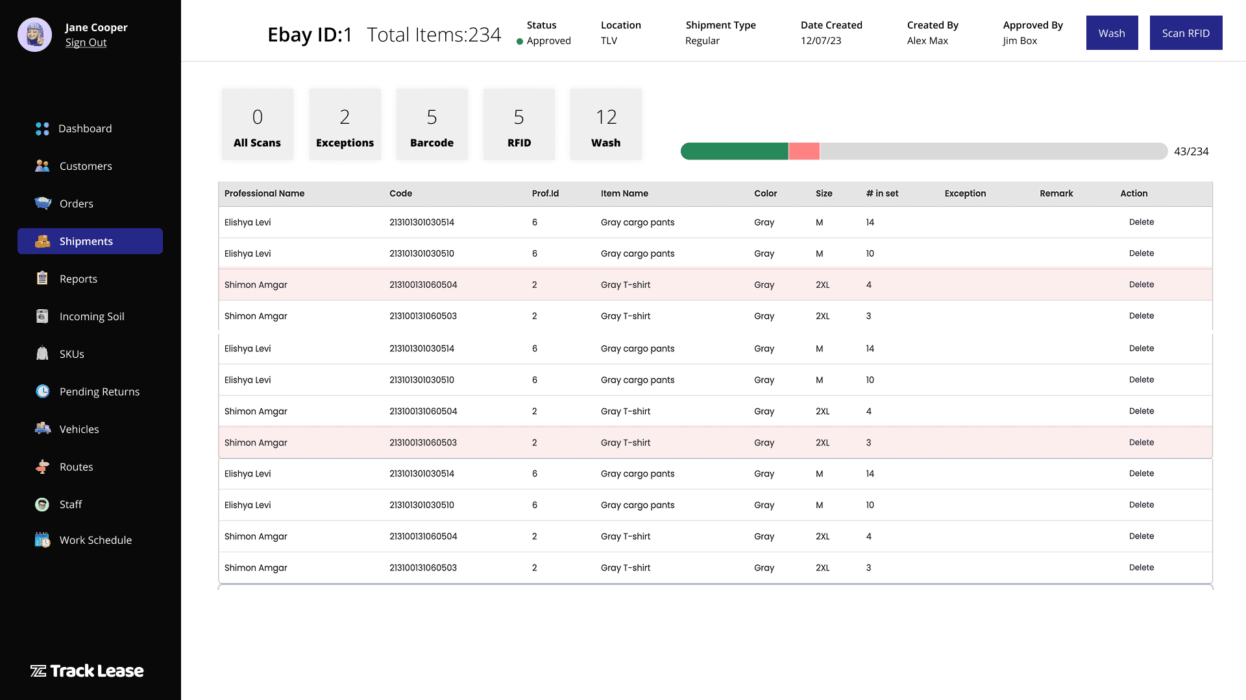Select the Exceptions tab showing 2
The image size is (1246, 700).
point(345,125)
